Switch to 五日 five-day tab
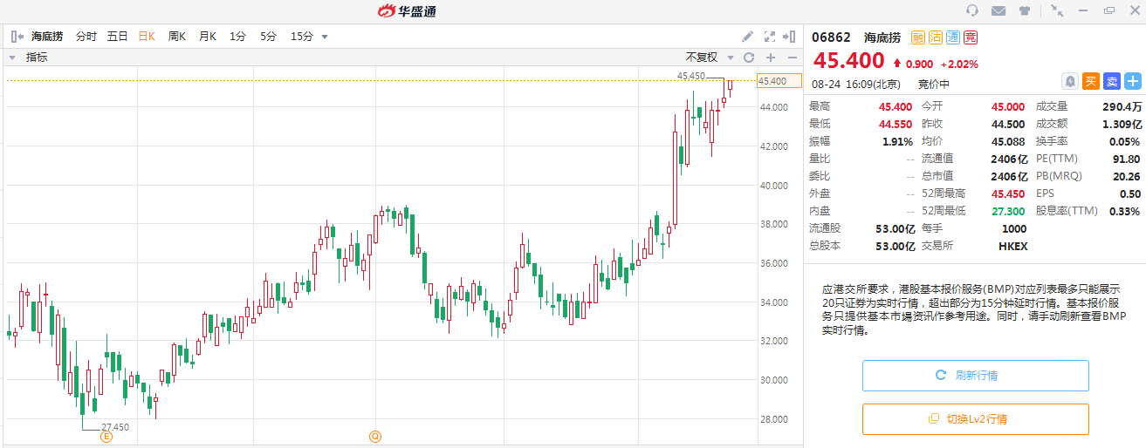The height and width of the screenshot is (448, 1146). (x=118, y=37)
